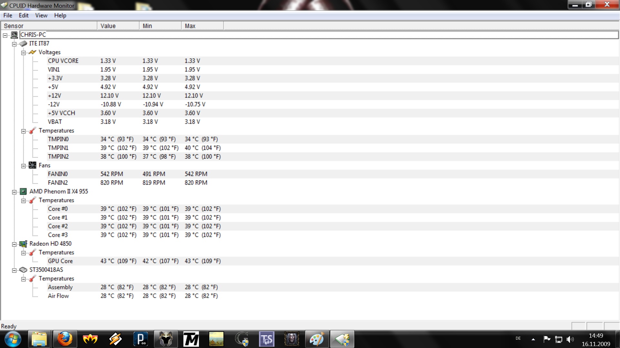Collapse the ITE IT87 node
Image resolution: width=620 pixels, height=348 pixels.
pos(14,44)
